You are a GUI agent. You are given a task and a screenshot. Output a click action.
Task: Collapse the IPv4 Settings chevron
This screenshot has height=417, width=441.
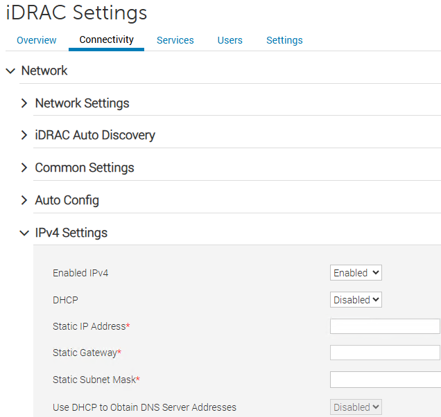(24, 233)
